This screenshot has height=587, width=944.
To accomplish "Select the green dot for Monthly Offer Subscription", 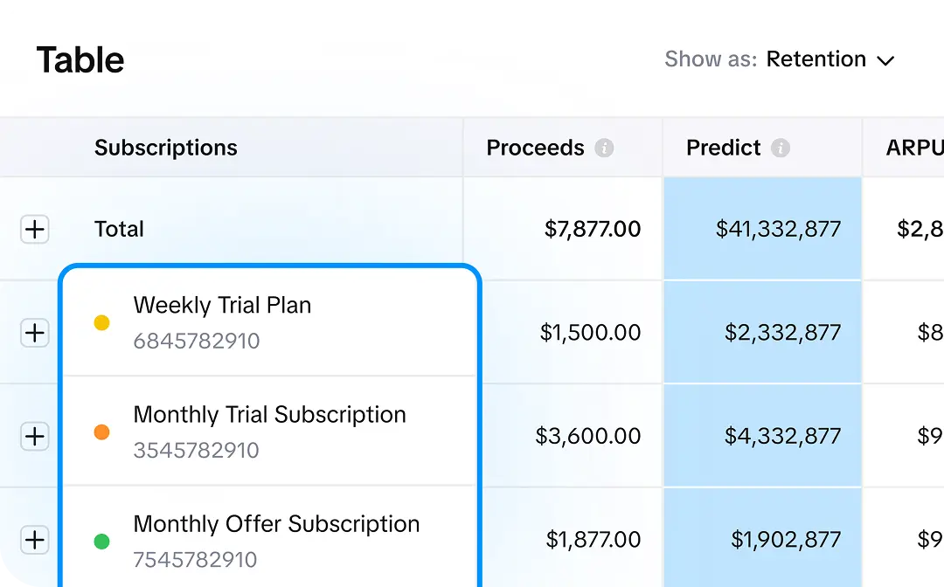I will 101,541.
